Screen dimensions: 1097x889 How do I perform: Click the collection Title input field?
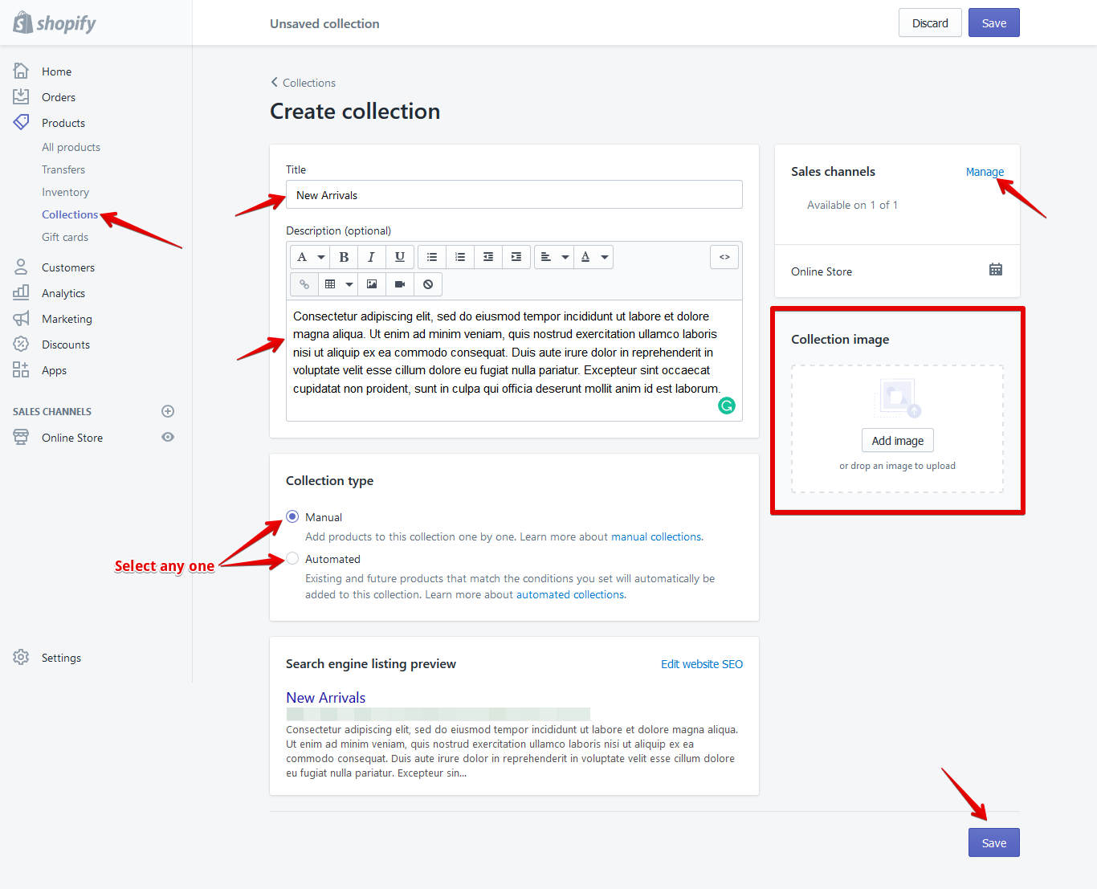[514, 195]
